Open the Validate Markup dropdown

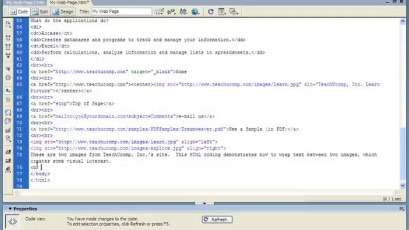171,11
